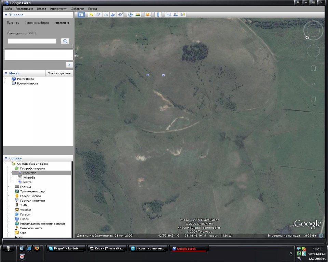Click the Още съдържание button
Viewport: 328px width, 262px height.
(59, 73)
